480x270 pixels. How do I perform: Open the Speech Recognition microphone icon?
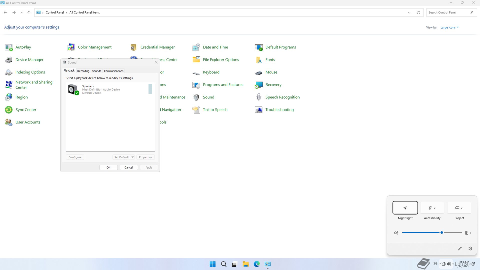pyautogui.click(x=259, y=97)
